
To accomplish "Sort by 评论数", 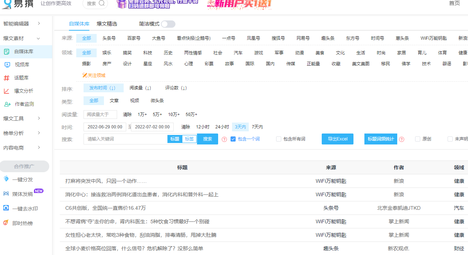I will [x=176, y=88].
